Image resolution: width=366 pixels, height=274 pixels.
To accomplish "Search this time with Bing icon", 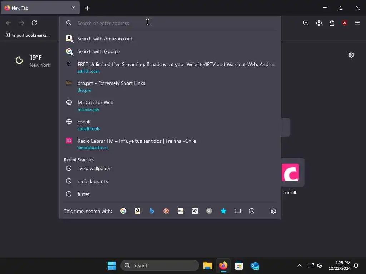I will [152, 211].
